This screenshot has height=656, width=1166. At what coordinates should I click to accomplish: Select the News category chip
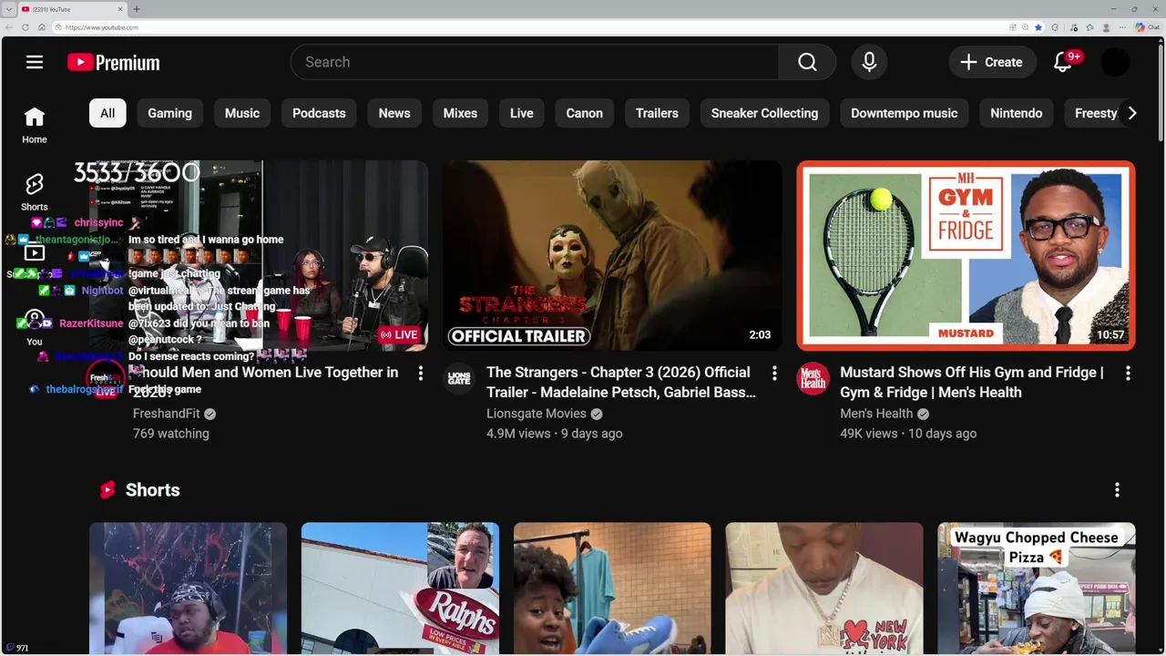394,113
